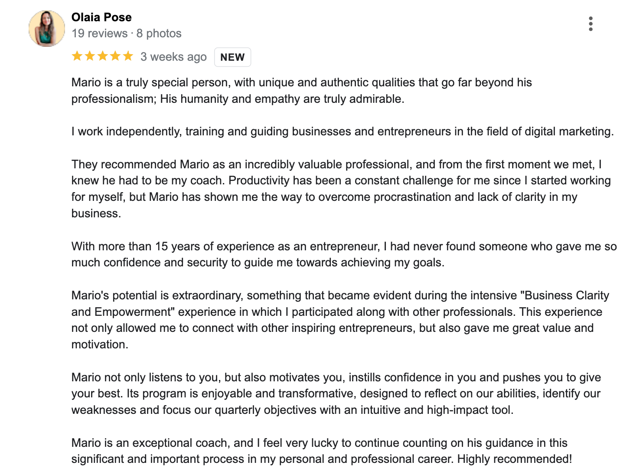Open Olaia Pose's reviewer profile name
Viewport: 633px width, 472px height.
[x=101, y=17]
